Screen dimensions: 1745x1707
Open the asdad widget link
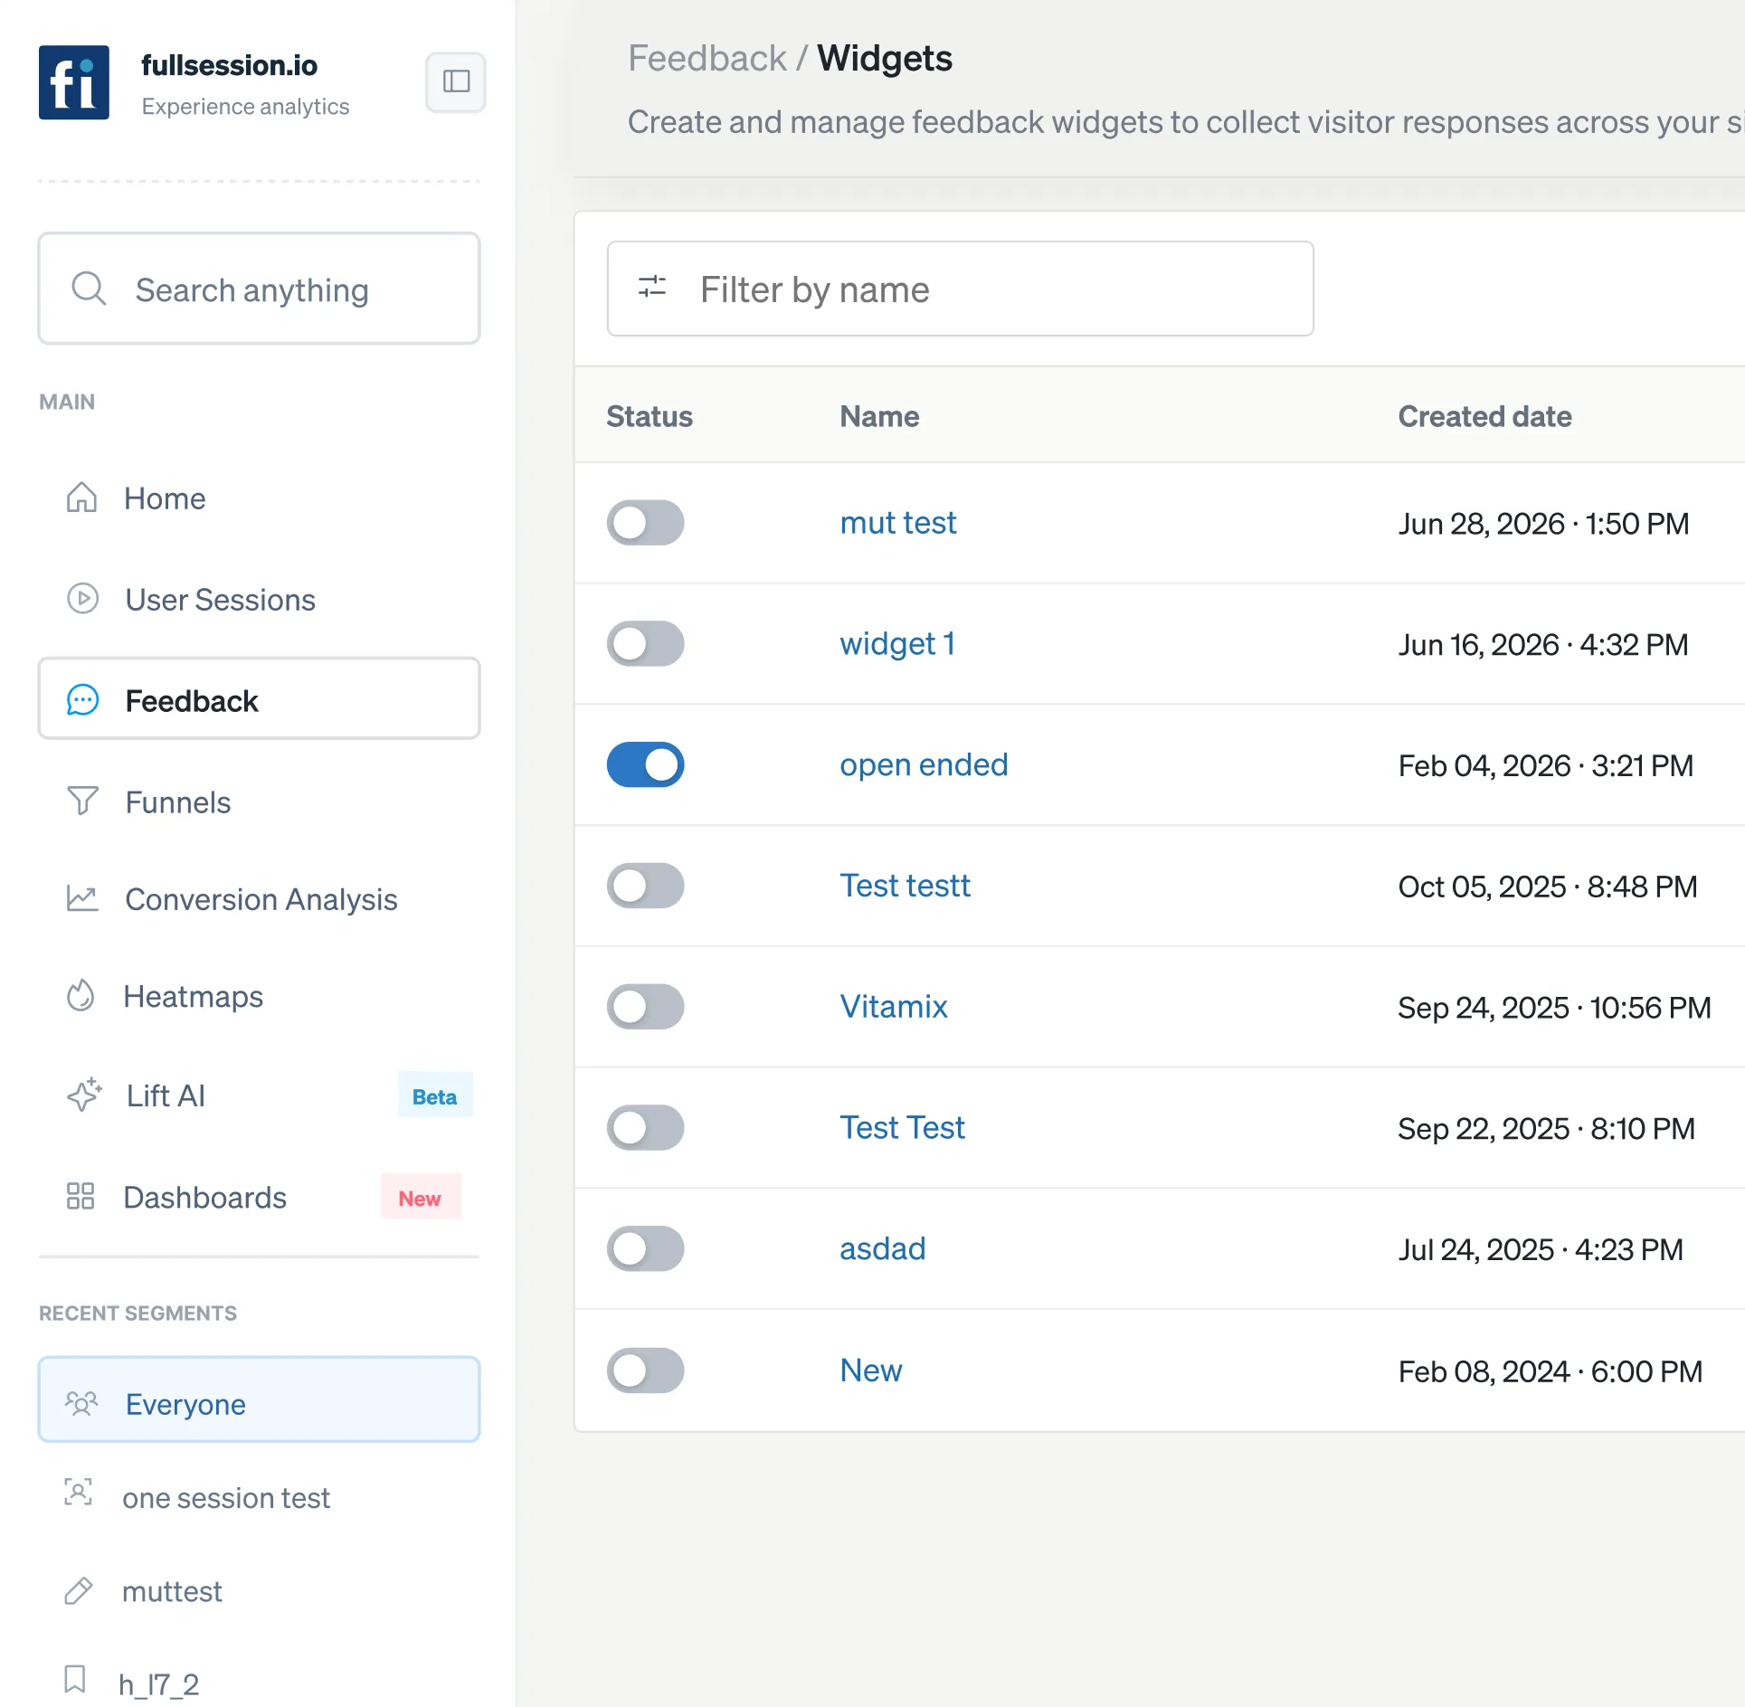[x=882, y=1249]
